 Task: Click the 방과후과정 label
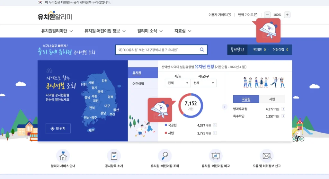pos(240,109)
